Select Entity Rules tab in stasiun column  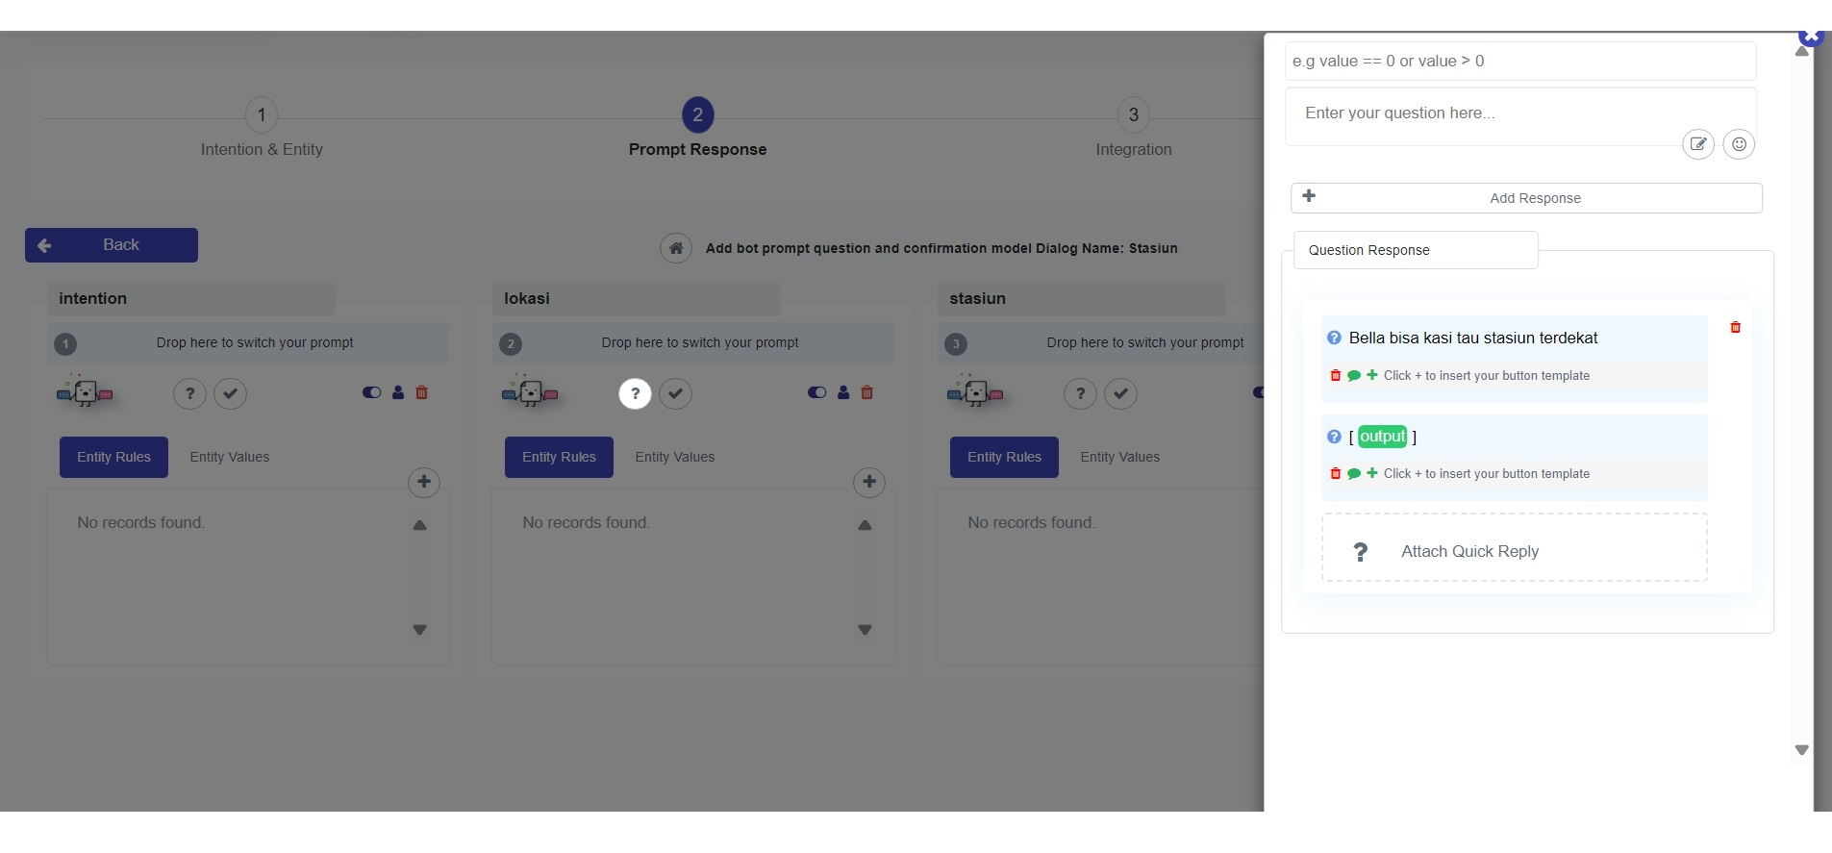click(x=1004, y=457)
